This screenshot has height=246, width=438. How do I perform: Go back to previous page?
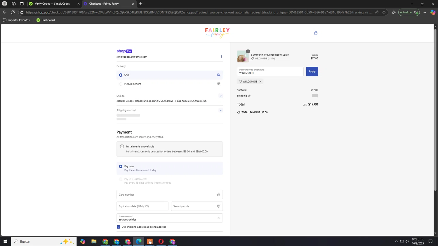point(4,12)
